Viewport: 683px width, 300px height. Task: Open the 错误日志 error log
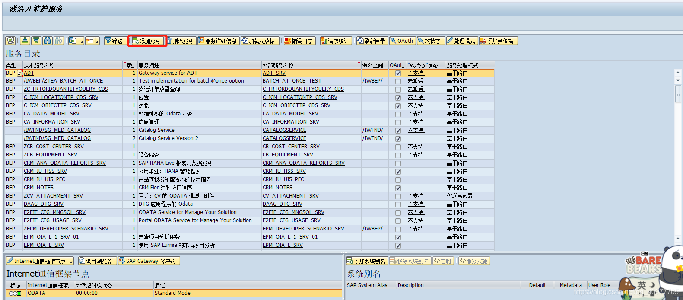[299, 41]
